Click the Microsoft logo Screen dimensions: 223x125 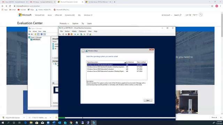pyautogui.click(x=25, y=15)
